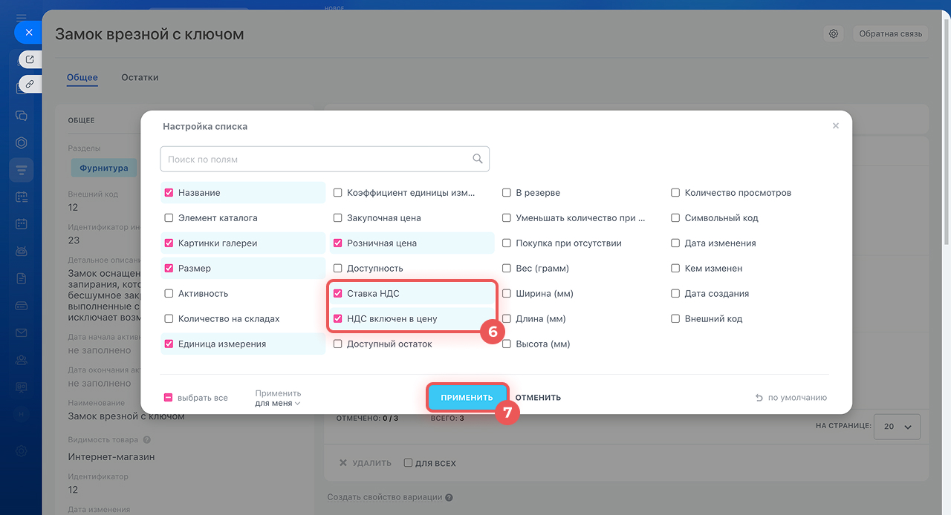This screenshot has width=951, height=515.
Task: Open the На странице 20 dropdown
Action: (x=898, y=427)
